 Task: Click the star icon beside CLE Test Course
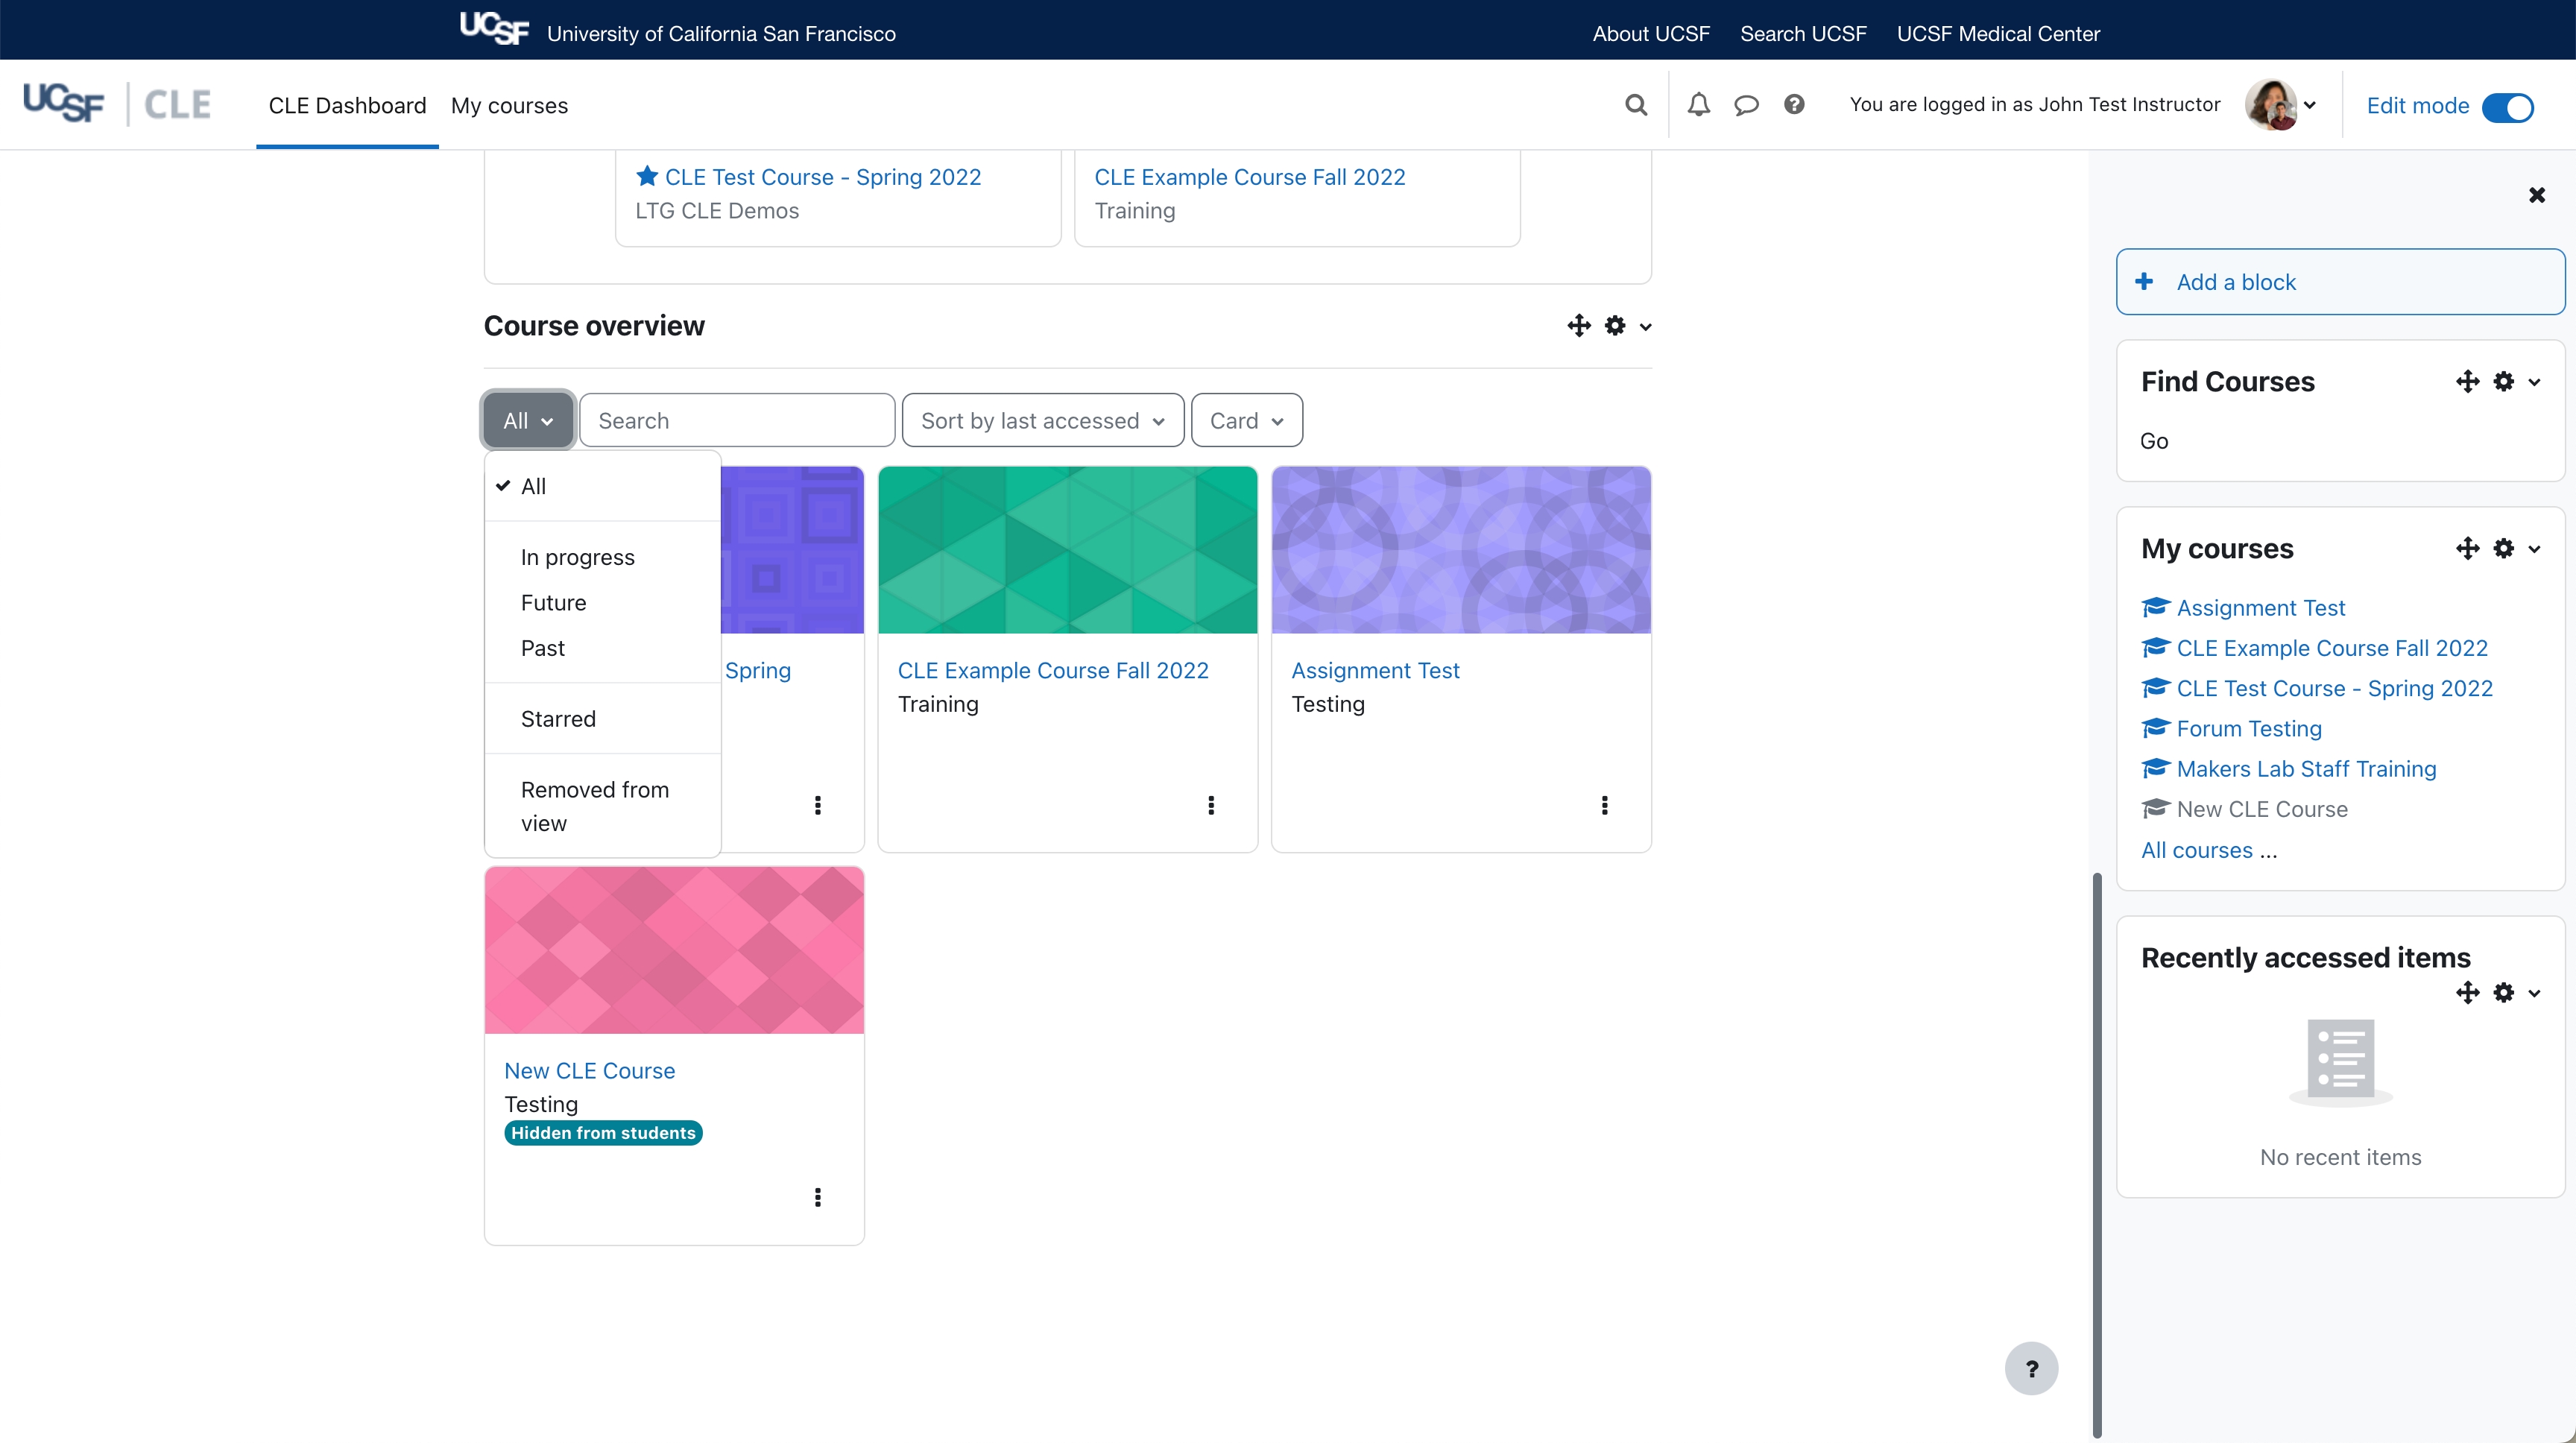point(647,176)
